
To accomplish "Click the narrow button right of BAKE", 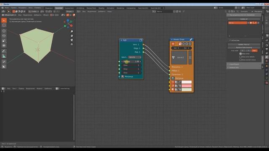I will (190, 57).
